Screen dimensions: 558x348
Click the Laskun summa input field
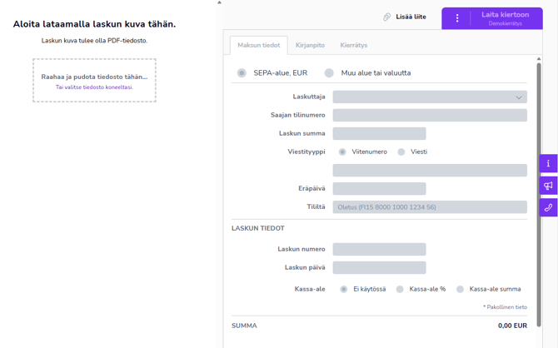pyautogui.click(x=379, y=134)
